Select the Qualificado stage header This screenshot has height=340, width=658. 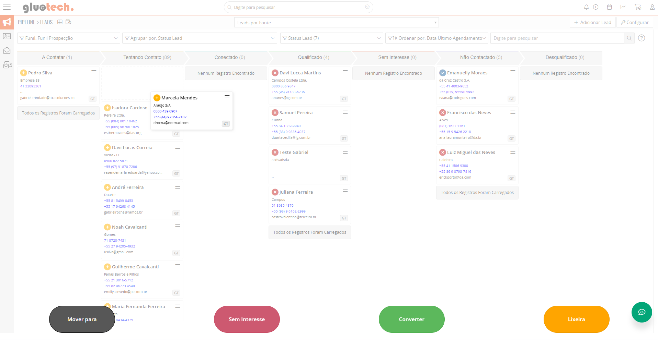[x=313, y=58]
